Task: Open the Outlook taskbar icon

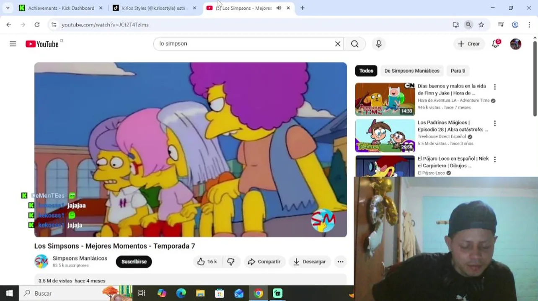Action: 239,293
